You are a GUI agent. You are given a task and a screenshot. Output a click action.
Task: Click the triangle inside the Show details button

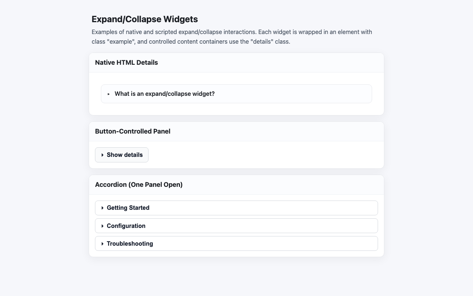click(102, 155)
